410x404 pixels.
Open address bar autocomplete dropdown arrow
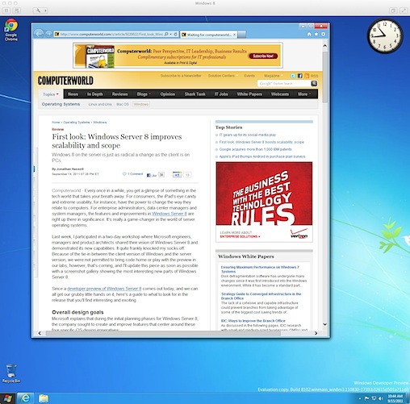click(x=171, y=34)
